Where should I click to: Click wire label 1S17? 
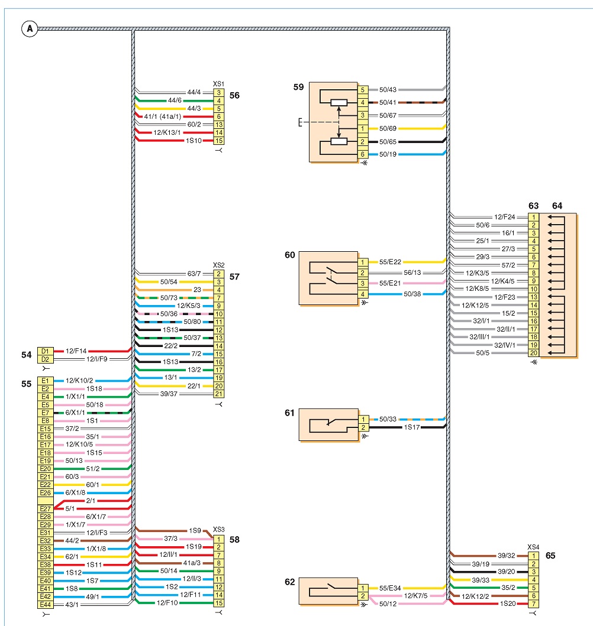coord(412,427)
